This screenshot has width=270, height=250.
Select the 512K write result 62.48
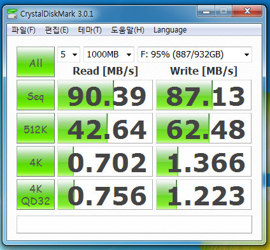[204, 128]
